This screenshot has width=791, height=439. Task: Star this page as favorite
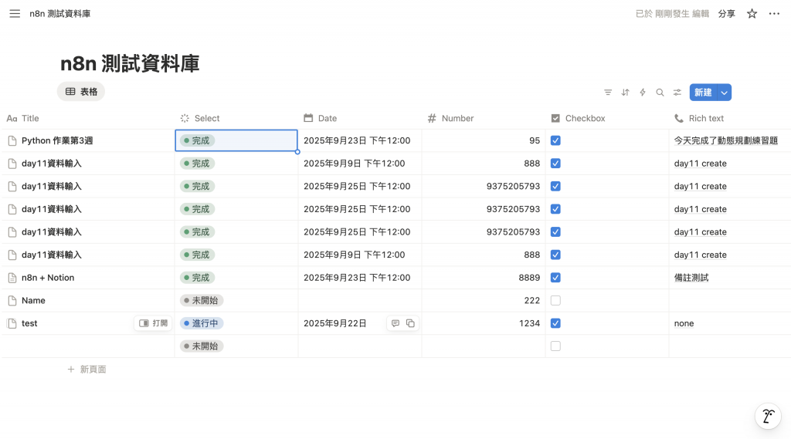(752, 14)
